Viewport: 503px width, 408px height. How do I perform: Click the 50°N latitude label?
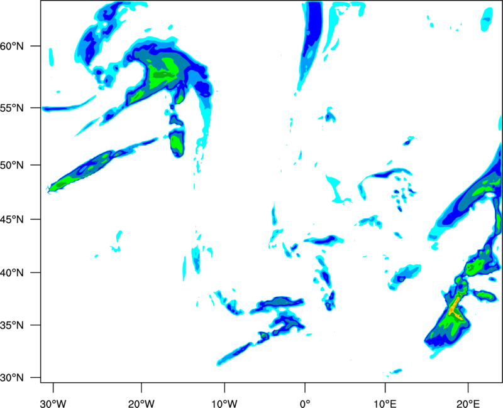click(12, 165)
